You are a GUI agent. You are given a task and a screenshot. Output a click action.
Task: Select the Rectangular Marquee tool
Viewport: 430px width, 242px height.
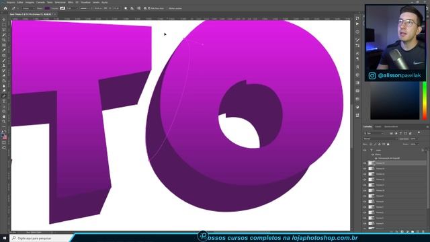[x=4, y=25]
